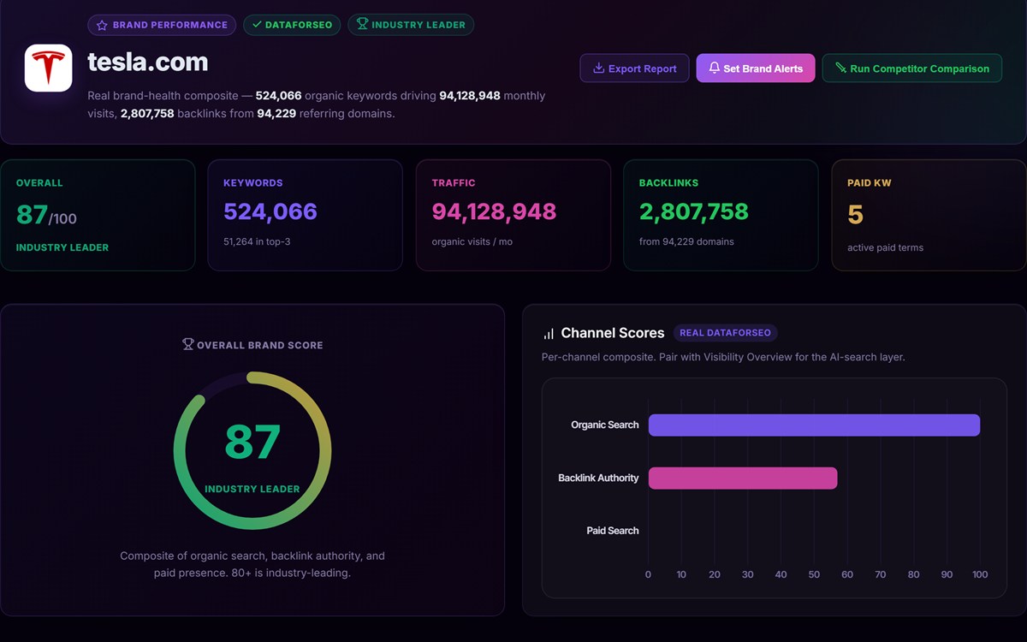1027x642 pixels.
Task: Click the large 87 inside the gauge
Action: tap(252, 442)
